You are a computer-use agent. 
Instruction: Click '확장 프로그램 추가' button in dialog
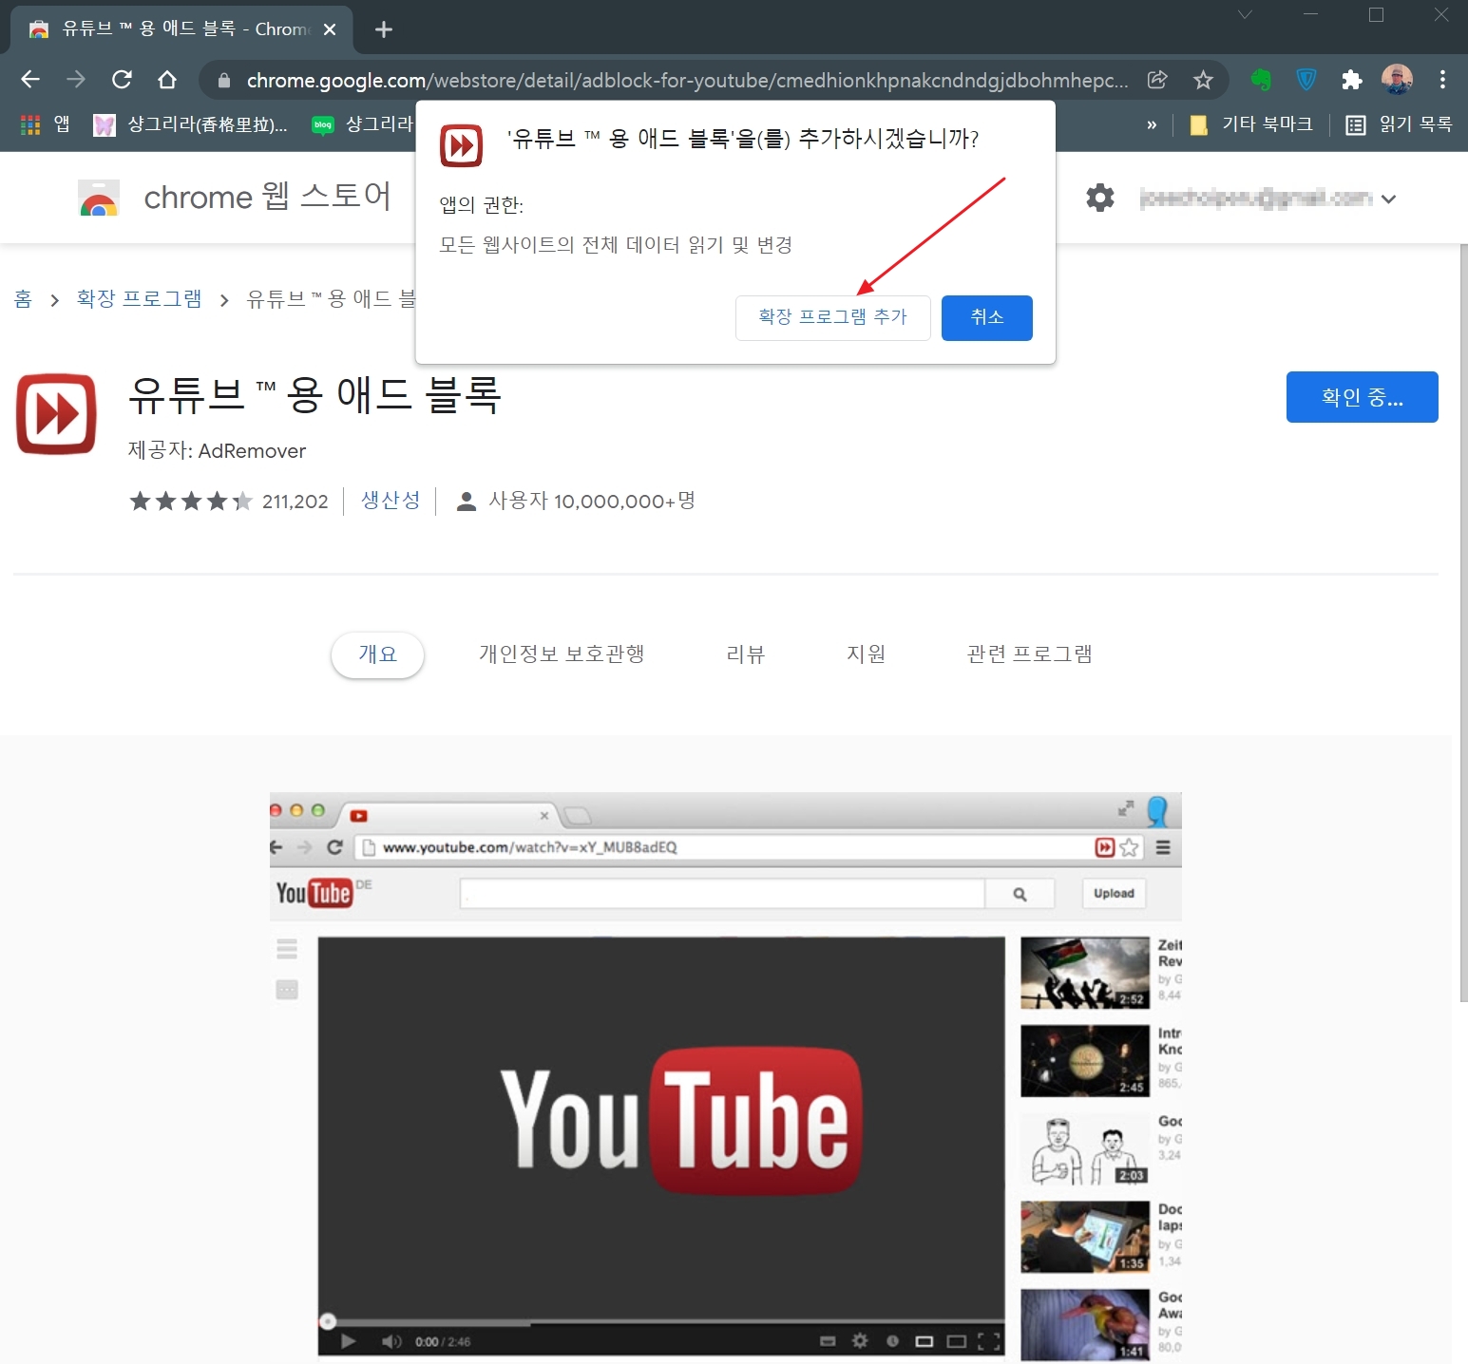(832, 317)
